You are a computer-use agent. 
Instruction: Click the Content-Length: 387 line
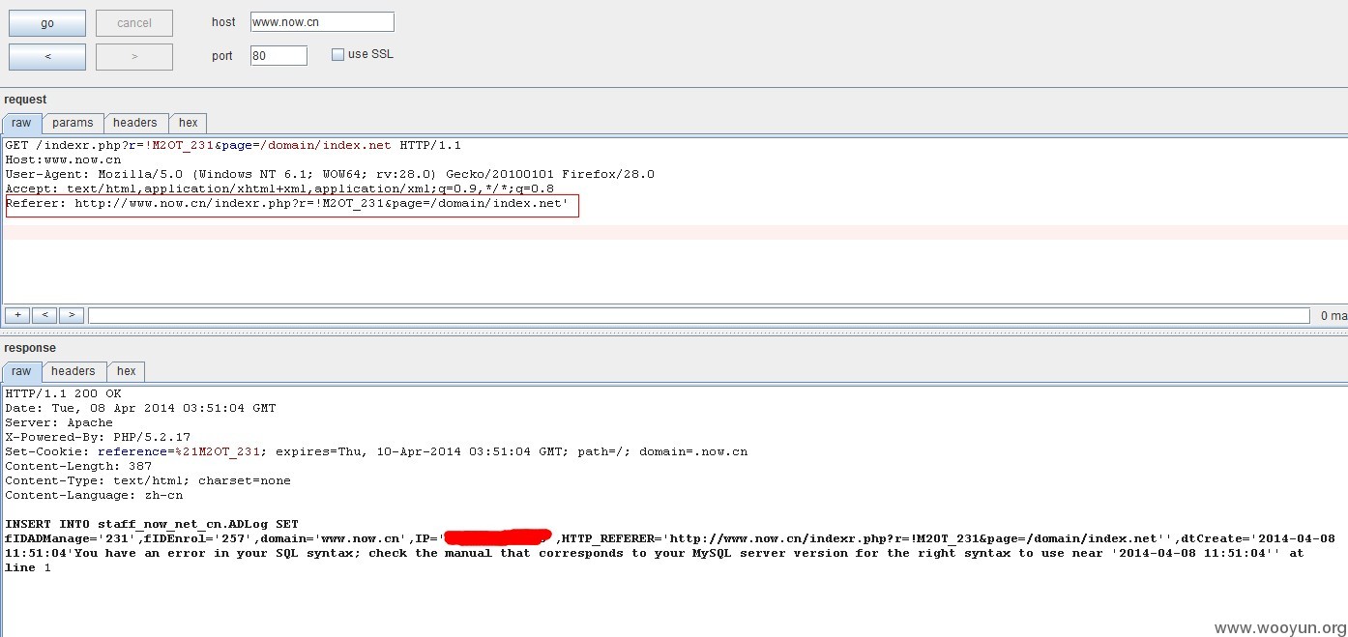point(78,467)
